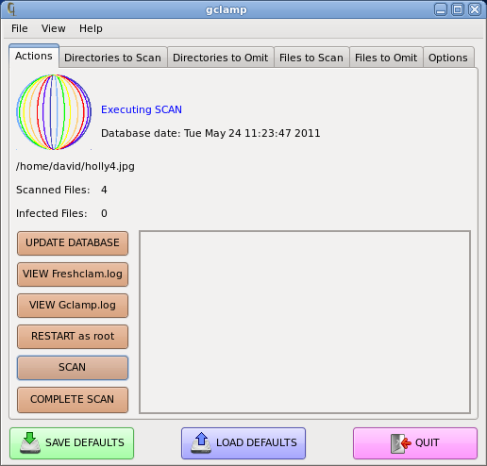Screen dimensions: 487x466
Task: Switch to Directories to Scan tab
Action: (112, 58)
